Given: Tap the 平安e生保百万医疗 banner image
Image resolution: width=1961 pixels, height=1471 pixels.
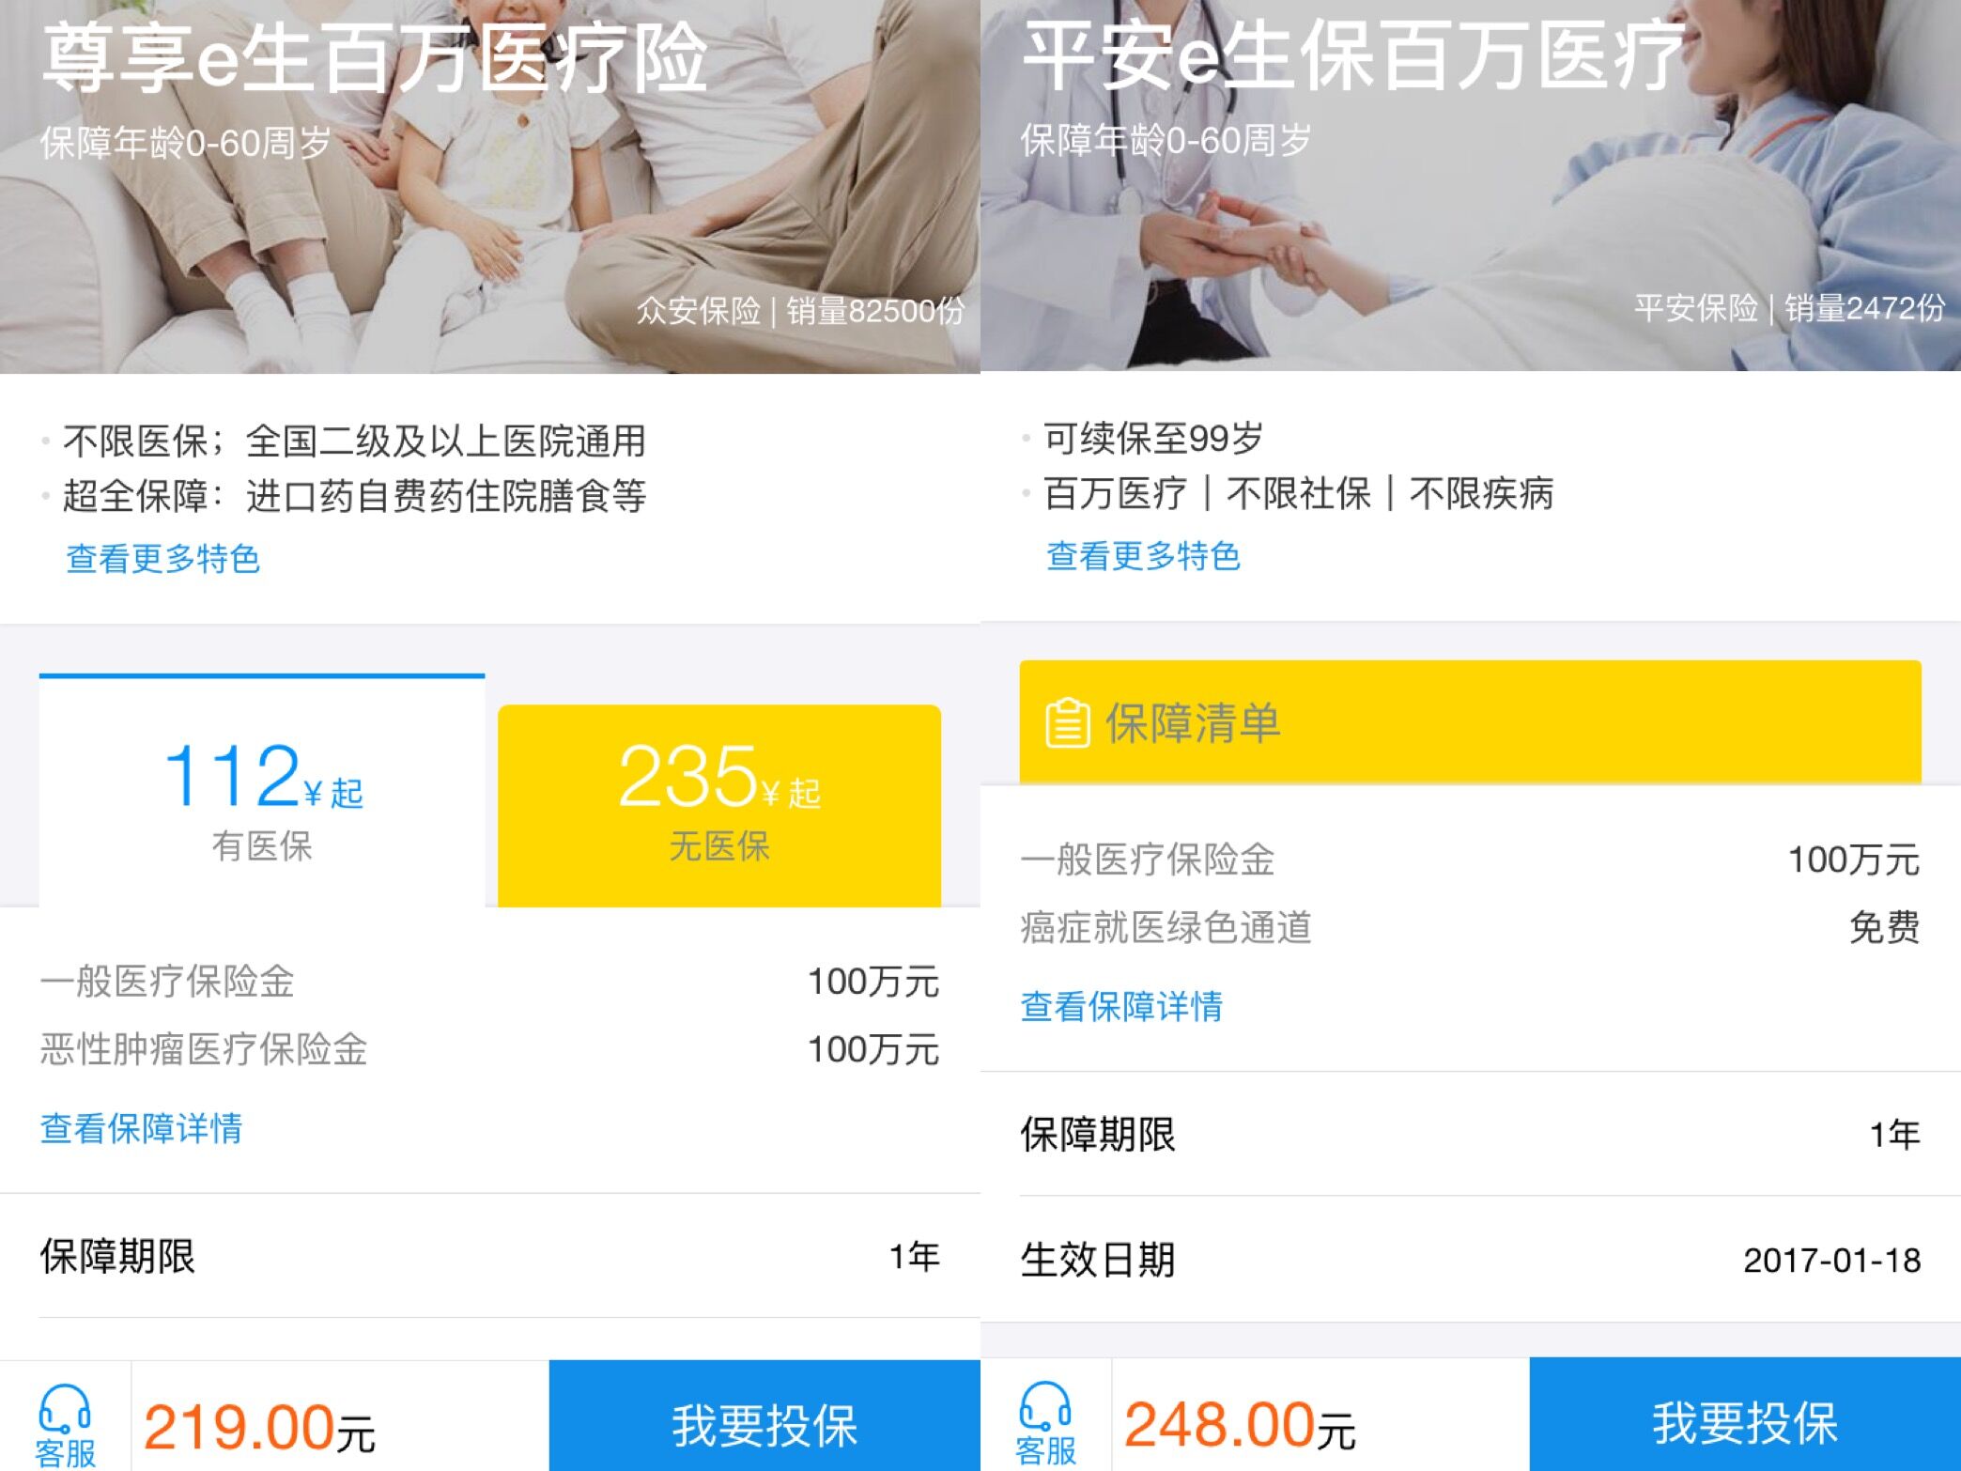Looking at the screenshot, I should pos(1471,188).
